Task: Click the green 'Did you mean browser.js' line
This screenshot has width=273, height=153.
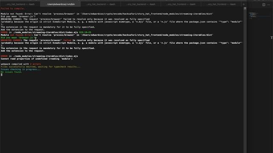Action: point(18,38)
